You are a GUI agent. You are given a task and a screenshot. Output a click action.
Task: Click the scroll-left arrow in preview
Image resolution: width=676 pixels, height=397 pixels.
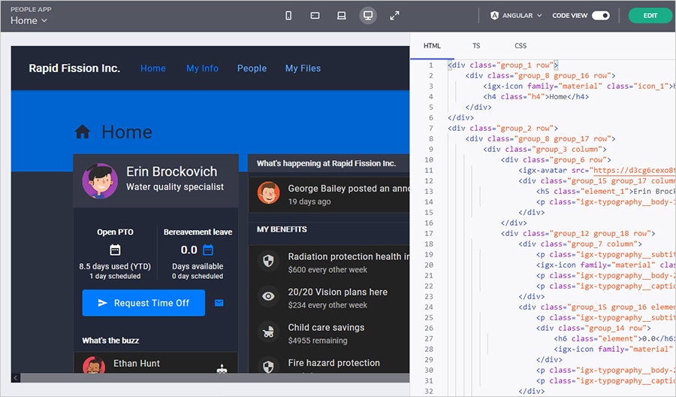(x=16, y=378)
